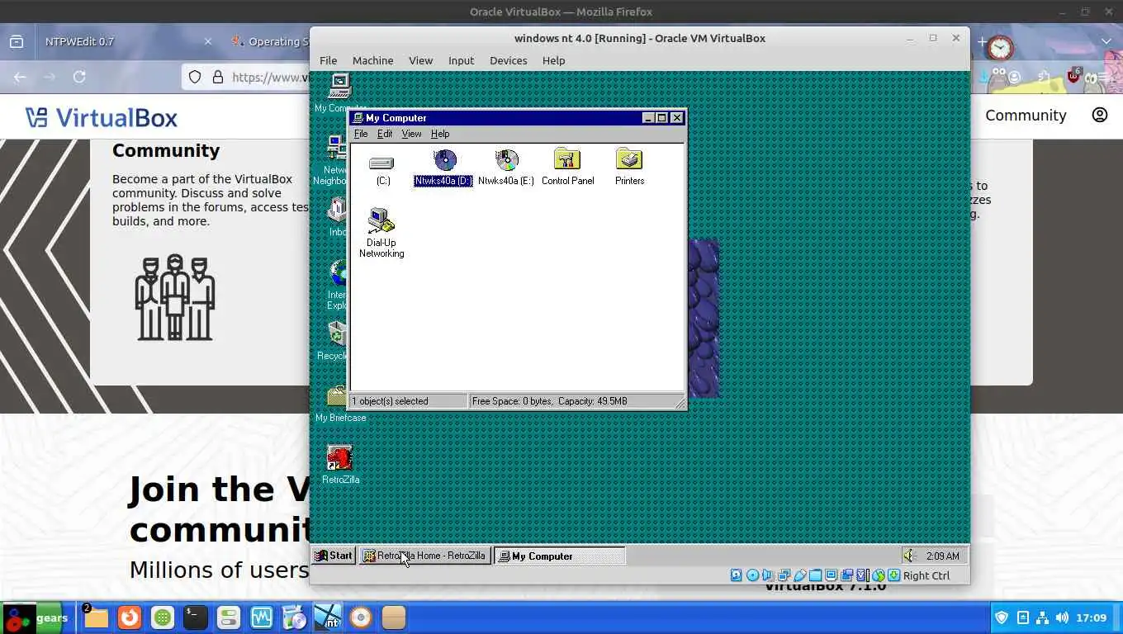1123x634 pixels.
Task: Click VirtualBox USB indicator in status bar
Action: 799,575
